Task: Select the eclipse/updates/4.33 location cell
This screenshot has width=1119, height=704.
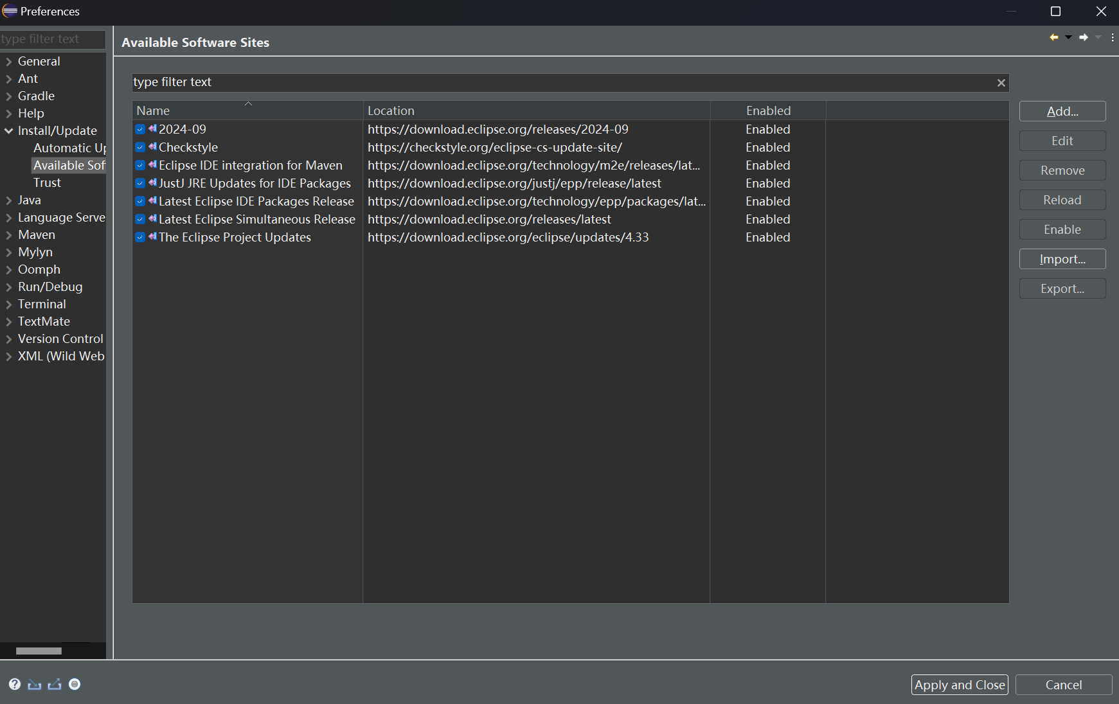Action: 508,237
